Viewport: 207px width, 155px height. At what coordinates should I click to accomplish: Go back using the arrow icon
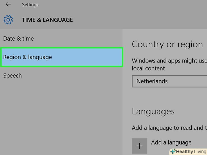tap(8, 4)
